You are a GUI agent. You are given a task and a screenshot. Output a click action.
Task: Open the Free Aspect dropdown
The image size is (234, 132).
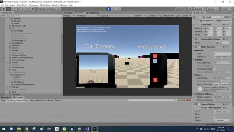(87, 16)
